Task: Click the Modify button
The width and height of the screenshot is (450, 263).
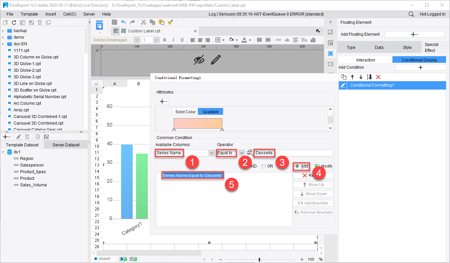Action: [x=324, y=166]
